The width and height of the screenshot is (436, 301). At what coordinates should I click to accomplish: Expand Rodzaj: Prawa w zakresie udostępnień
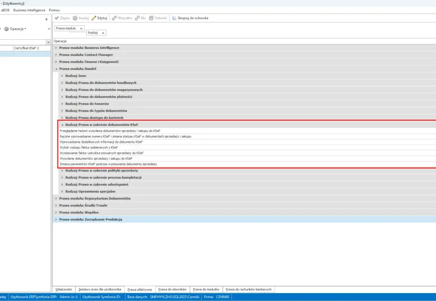tap(62, 184)
